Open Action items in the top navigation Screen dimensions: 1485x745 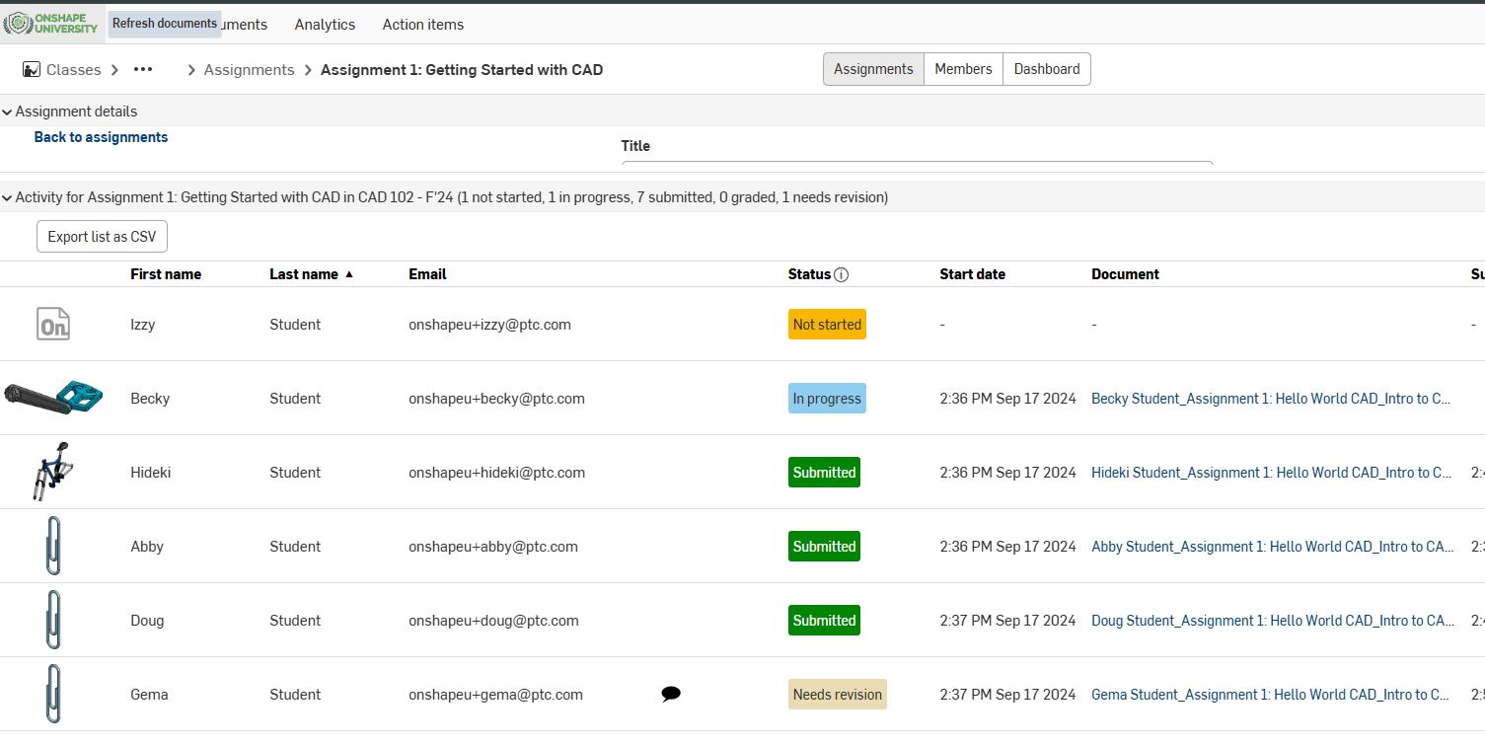point(422,25)
